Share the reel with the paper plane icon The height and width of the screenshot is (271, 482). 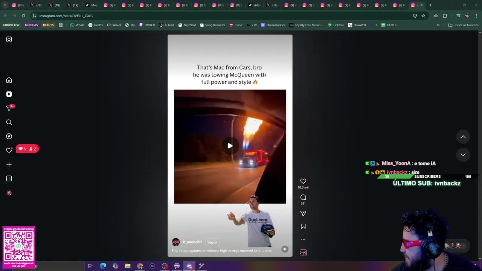(x=303, y=213)
